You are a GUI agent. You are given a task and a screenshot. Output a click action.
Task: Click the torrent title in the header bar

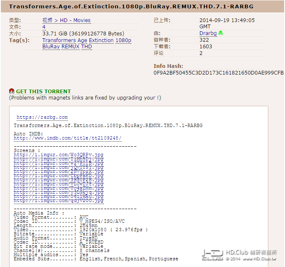pos(131,7)
